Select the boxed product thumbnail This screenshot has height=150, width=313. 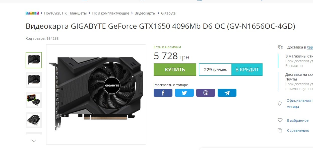[x=34, y=100]
